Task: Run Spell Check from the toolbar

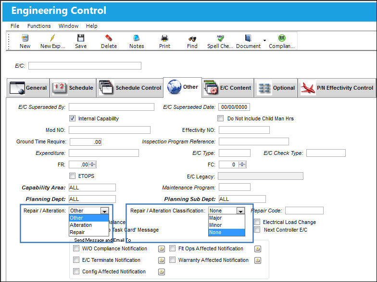Action: coord(220,38)
